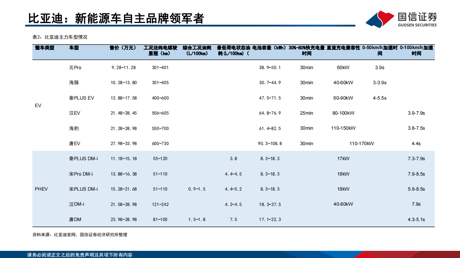The height and width of the screenshot is (258, 460).
Task: Click the low-charge fuel value 3.8
Action: 233,159
